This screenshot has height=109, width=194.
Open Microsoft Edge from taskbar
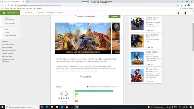tap(47, 107)
